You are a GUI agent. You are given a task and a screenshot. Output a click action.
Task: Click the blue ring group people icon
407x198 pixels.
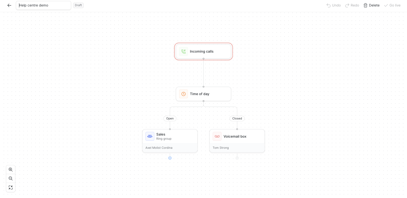coord(150,136)
